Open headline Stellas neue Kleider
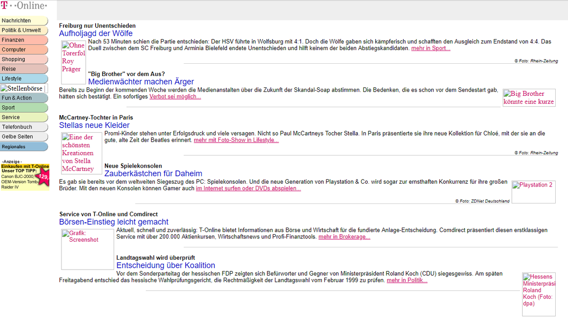Viewport: 568px width, 330px height. [94, 125]
